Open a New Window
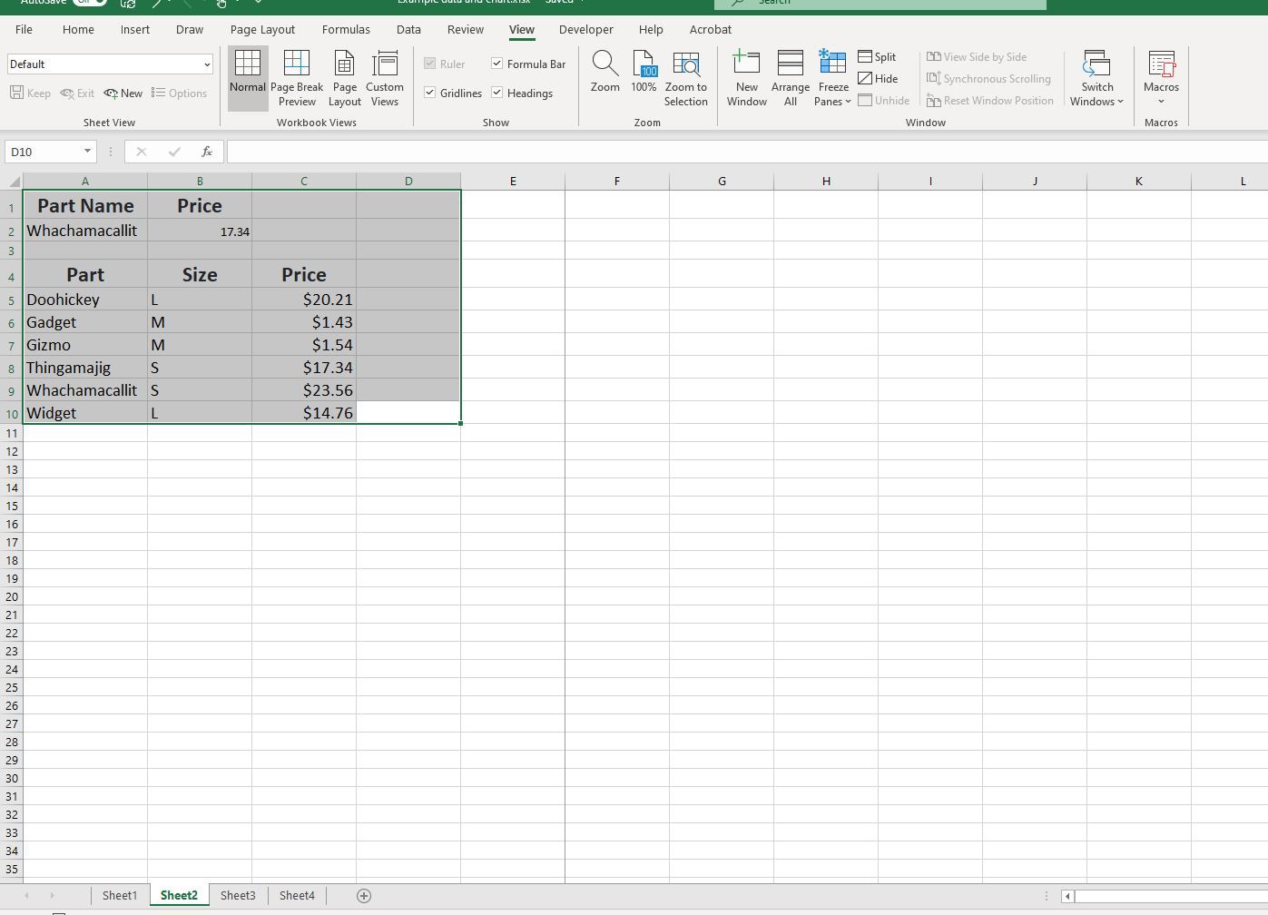Screen dimensions: 1268x915 pyautogui.click(x=747, y=78)
